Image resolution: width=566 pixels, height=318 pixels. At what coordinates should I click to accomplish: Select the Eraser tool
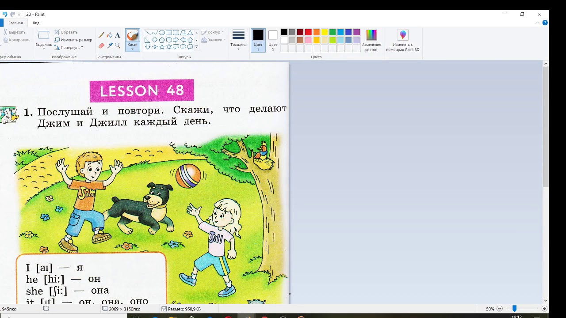(101, 45)
